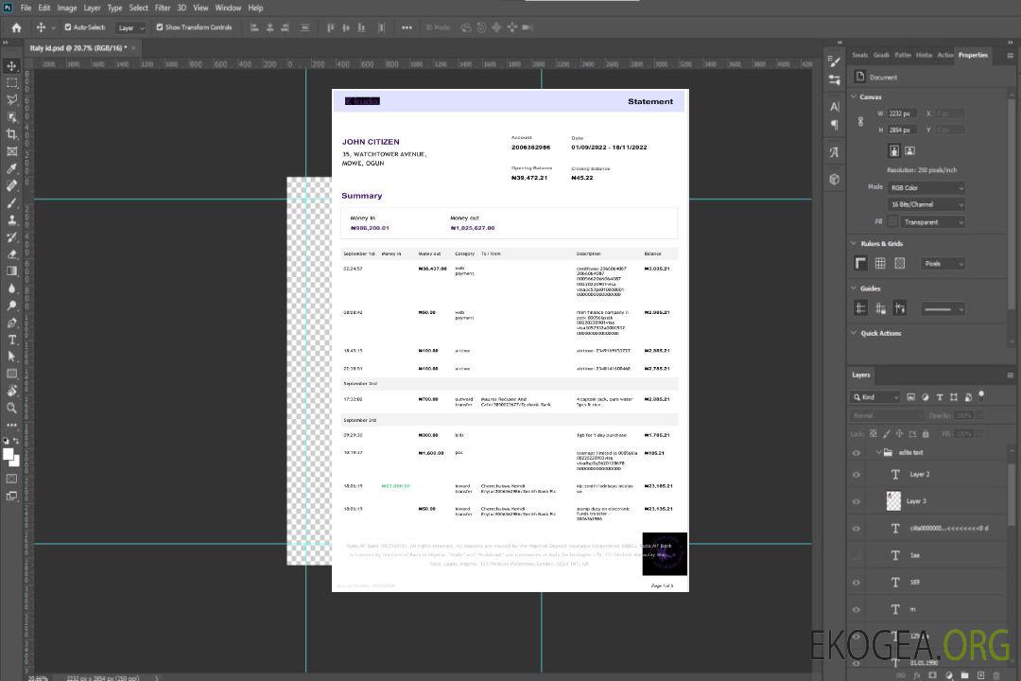Open the Edit Toolbar three-dots menu
Image resolution: width=1021 pixels, height=681 pixels.
pyautogui.click(x=11, y=425)
